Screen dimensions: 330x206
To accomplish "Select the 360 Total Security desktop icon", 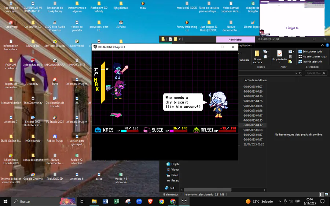I will (x=55, y=43).
